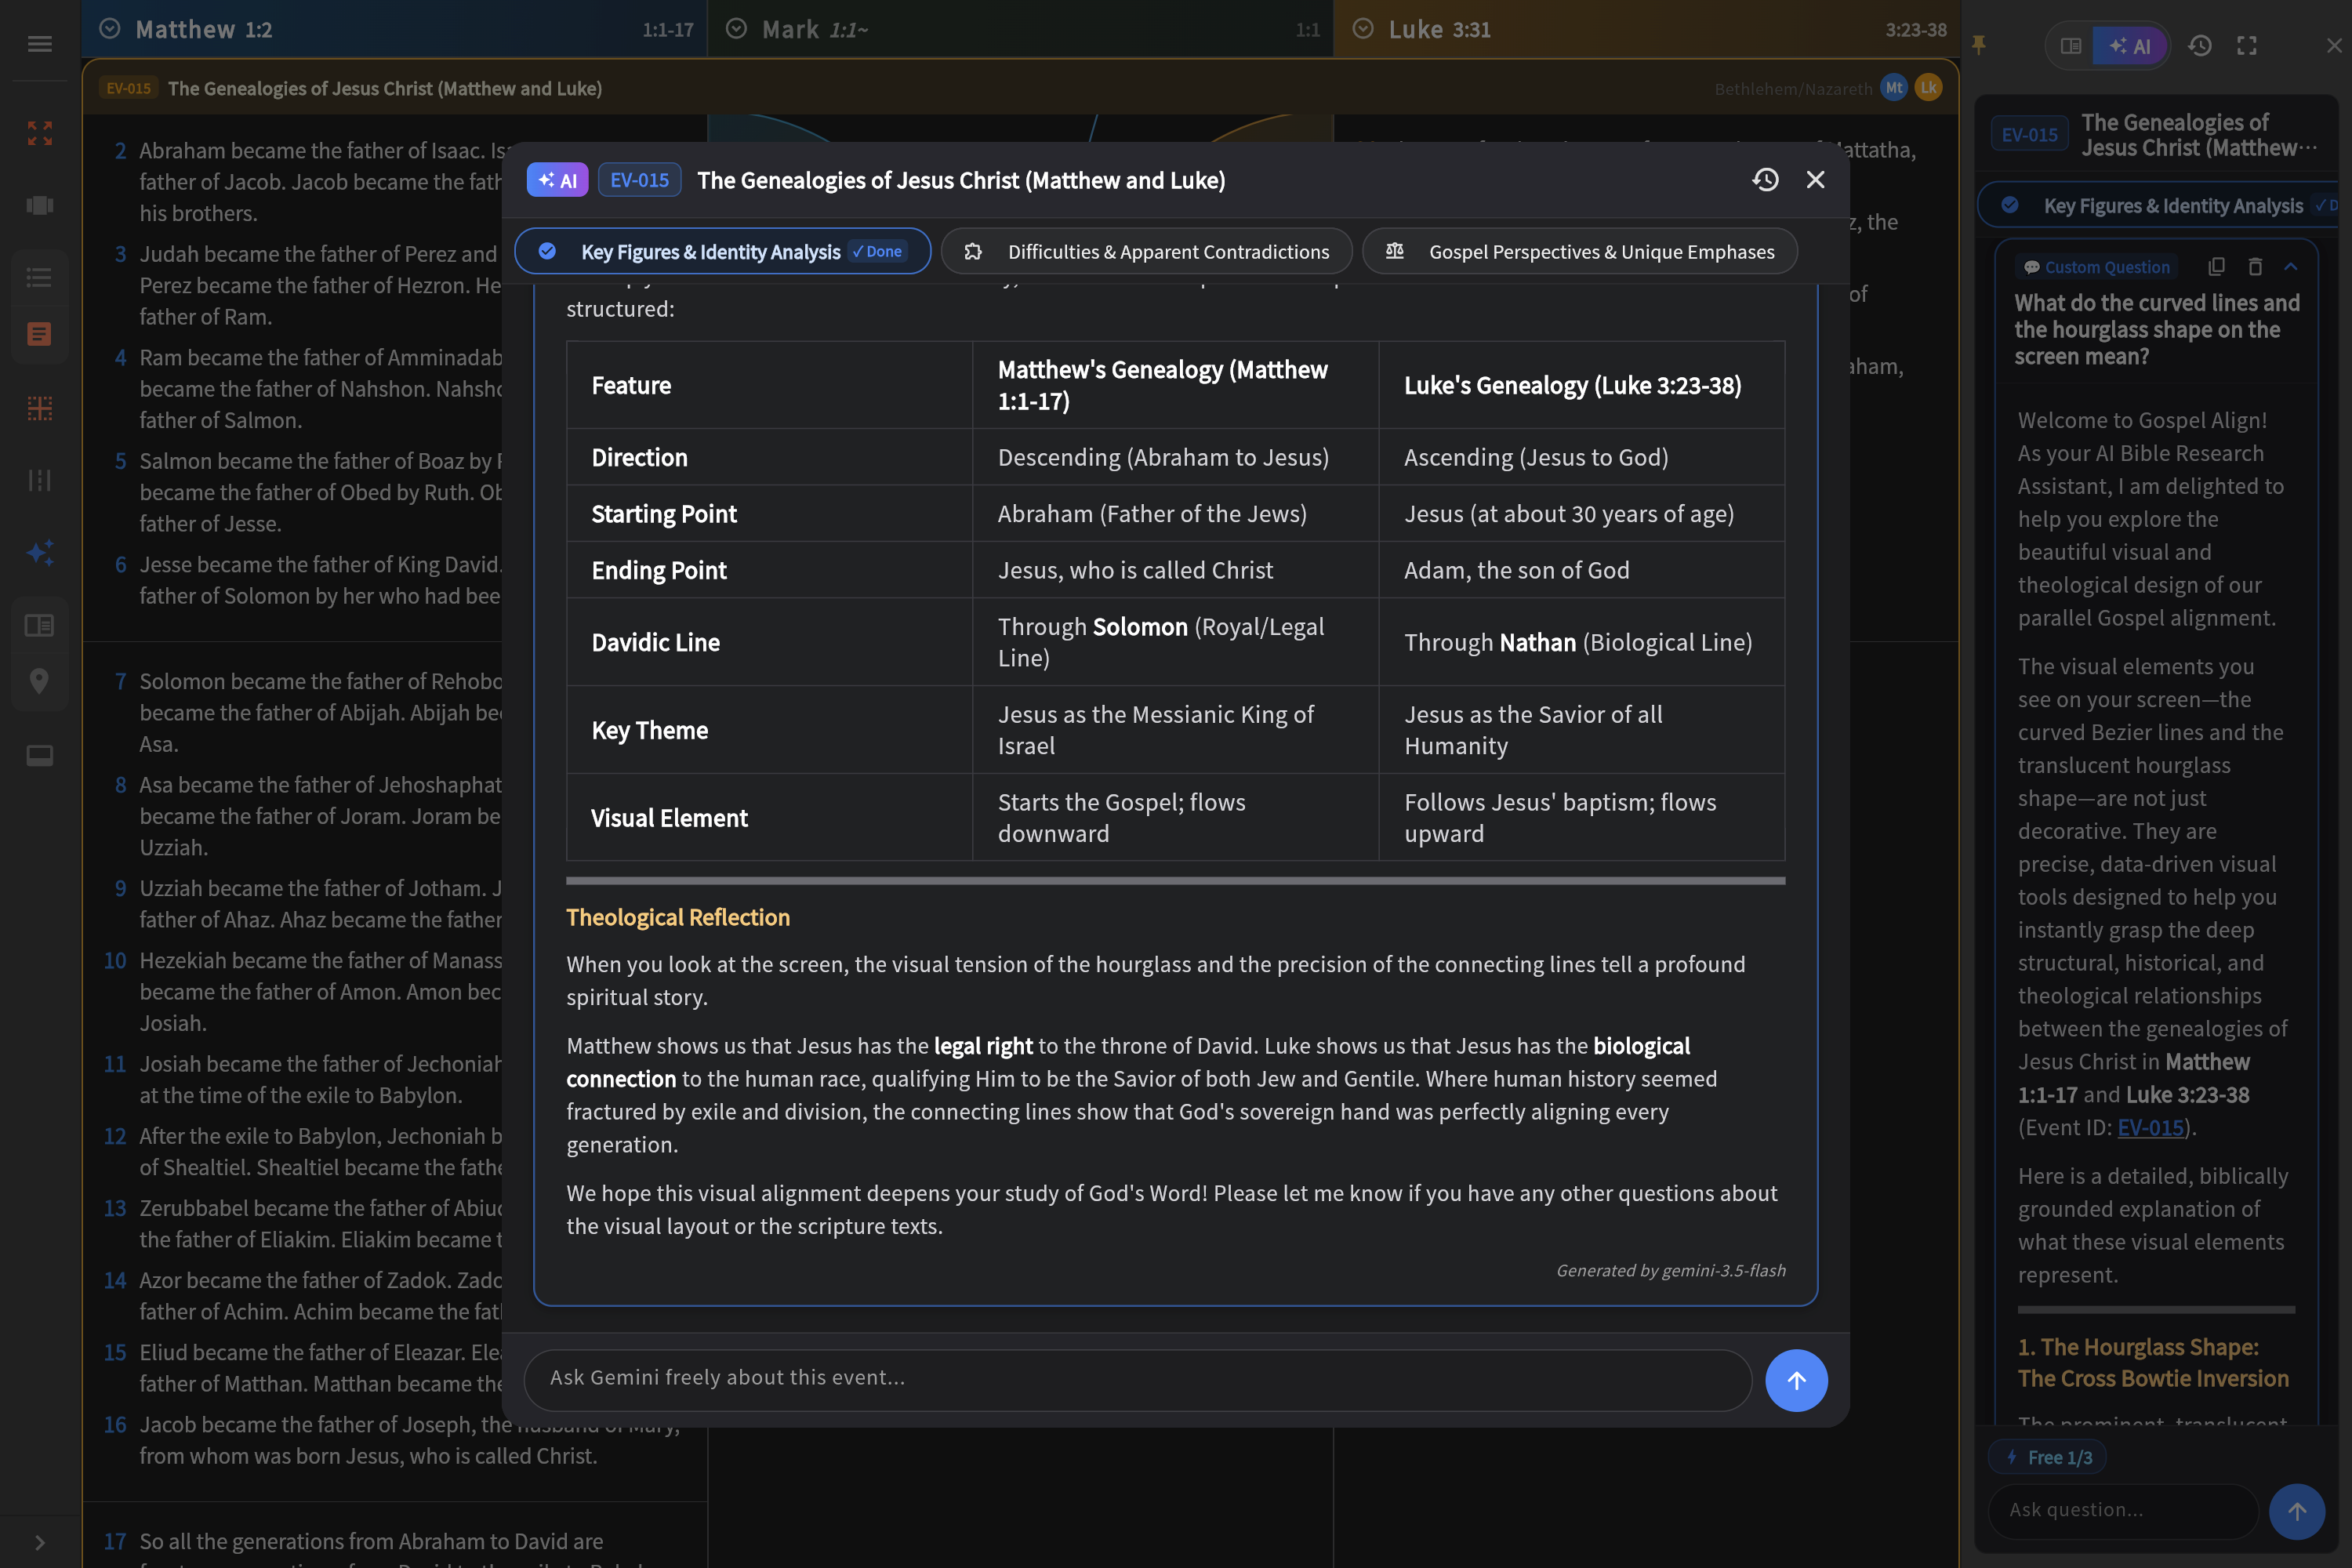Click 'The Hourglass Shape' heading in side panel
The width and height of the screenshot is (2352, 1568).
[2152, 1362]
